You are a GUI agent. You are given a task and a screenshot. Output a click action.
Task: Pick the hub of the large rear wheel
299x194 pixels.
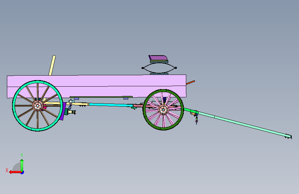pyautogui.click(x=38, y=106)
